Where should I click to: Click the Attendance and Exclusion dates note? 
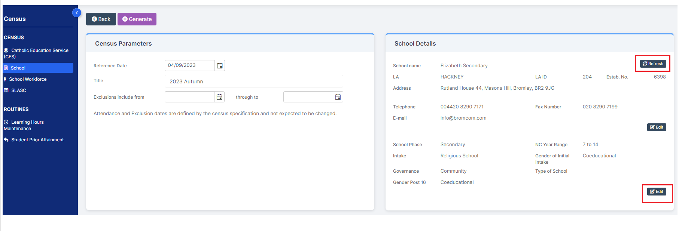tap(215, 113)
